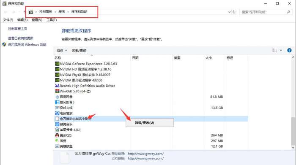Open the 工具(T) menu
296x165 pixels.
coord(52,20)
